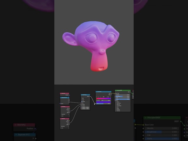Expand the Sheen panel
Image resolution: width=188 pixels, height=141 pixels.
point(116,108)
